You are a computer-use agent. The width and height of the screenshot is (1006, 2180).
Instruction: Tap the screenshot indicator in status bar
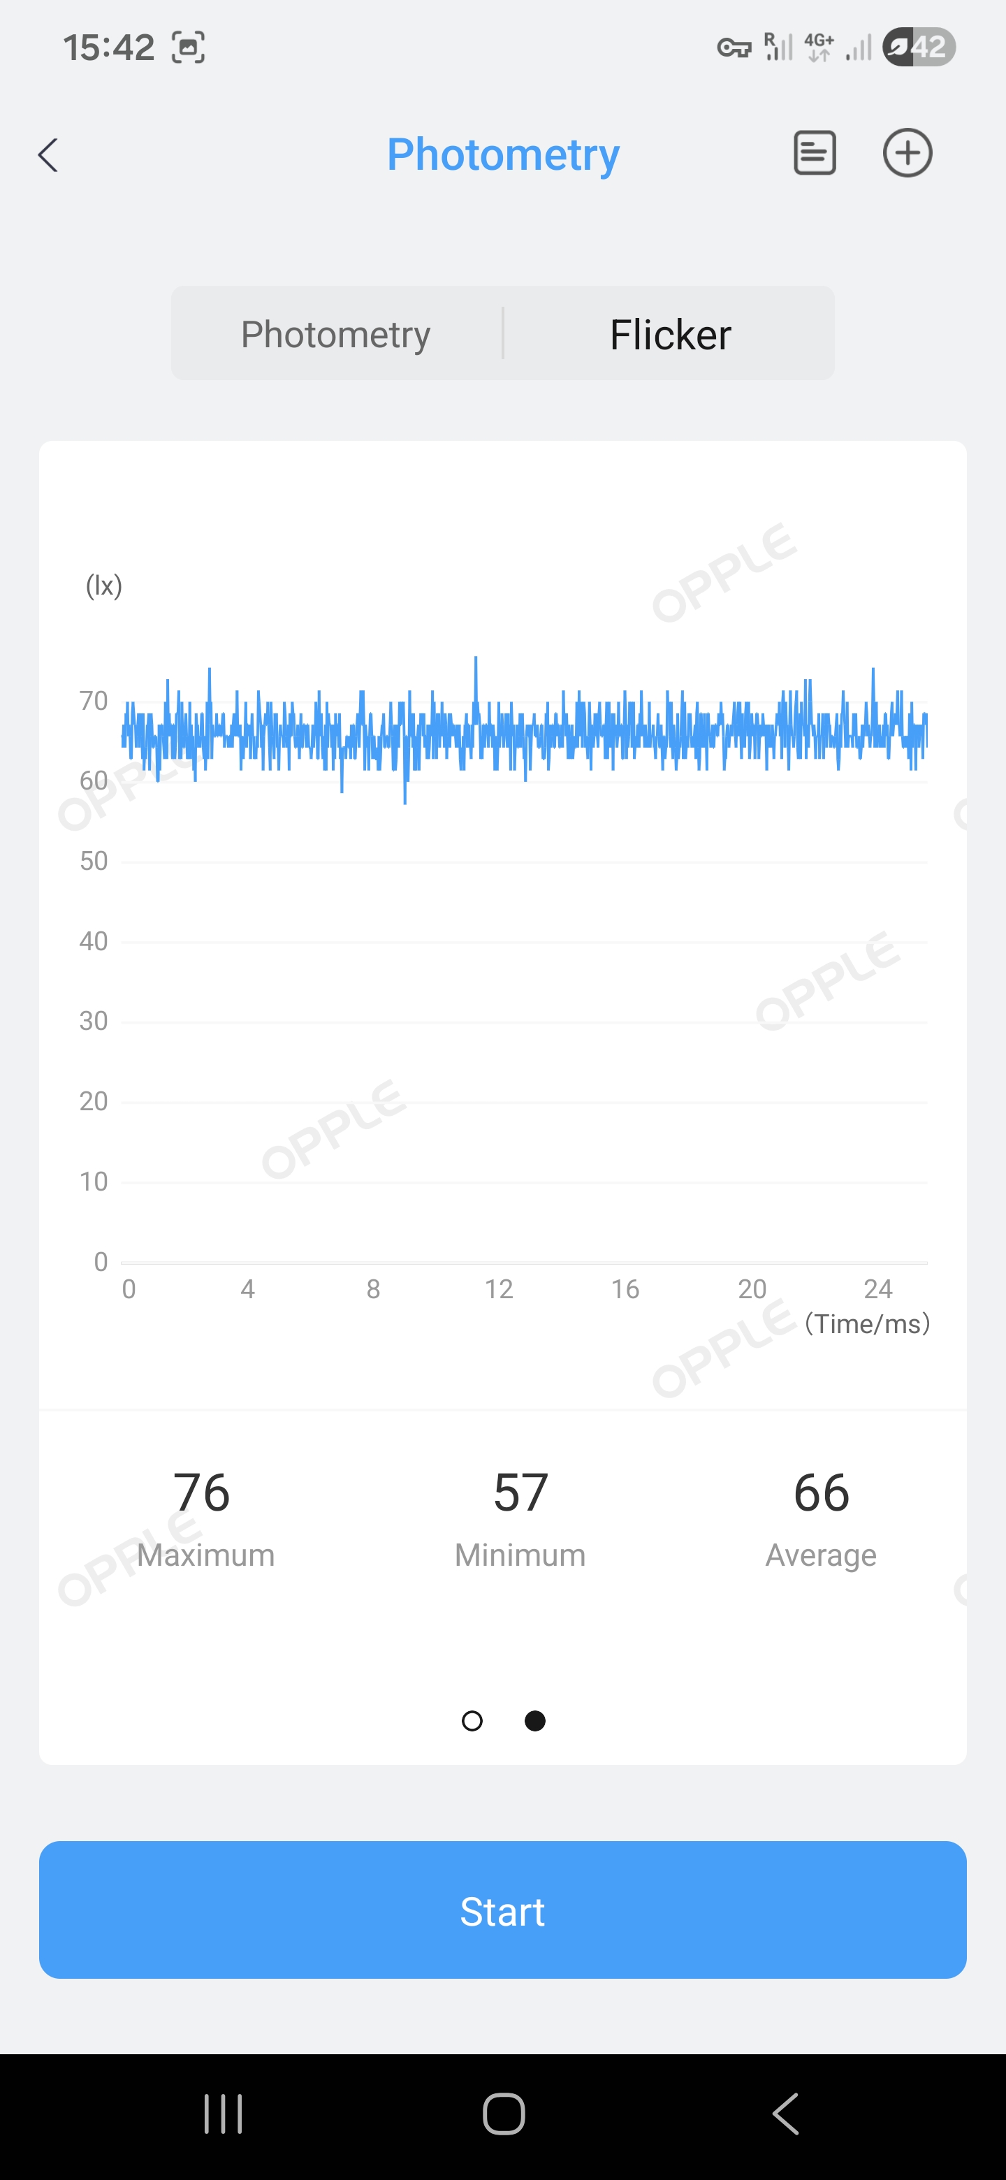coord(188,48)
